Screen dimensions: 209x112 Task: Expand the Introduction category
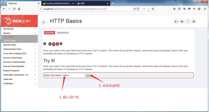tap(19, 29)
